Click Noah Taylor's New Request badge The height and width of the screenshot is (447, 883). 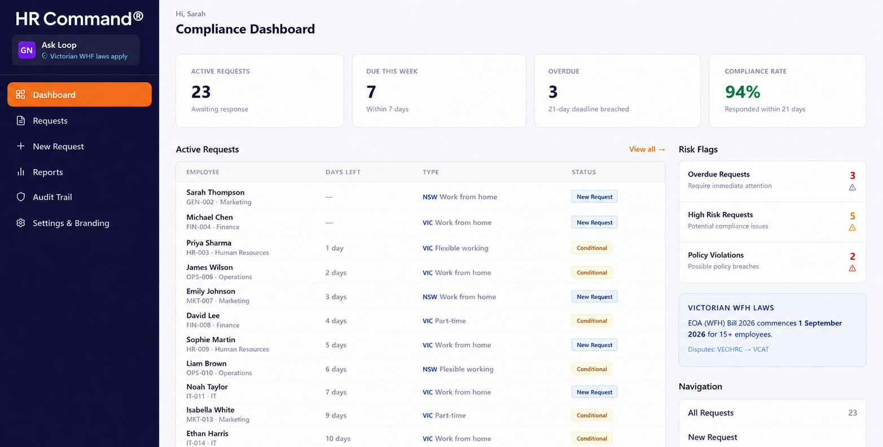click(x=594, y=392)
